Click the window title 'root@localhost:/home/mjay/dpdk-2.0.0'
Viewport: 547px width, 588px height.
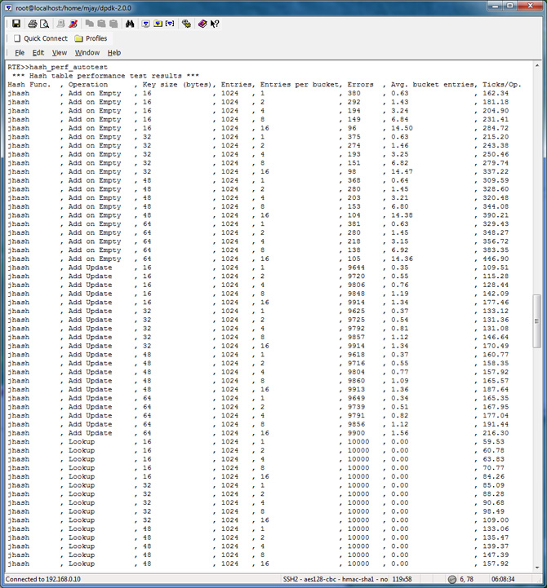(x=73, y=7)
